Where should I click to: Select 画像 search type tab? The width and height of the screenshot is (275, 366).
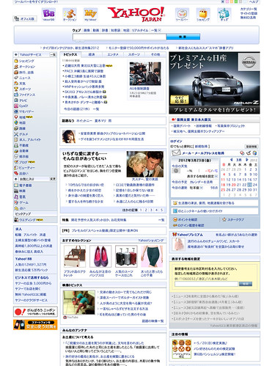click(x=87, y=30)
